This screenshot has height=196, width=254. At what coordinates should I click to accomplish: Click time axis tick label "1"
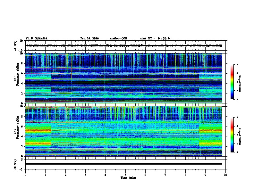pos(45,175)
